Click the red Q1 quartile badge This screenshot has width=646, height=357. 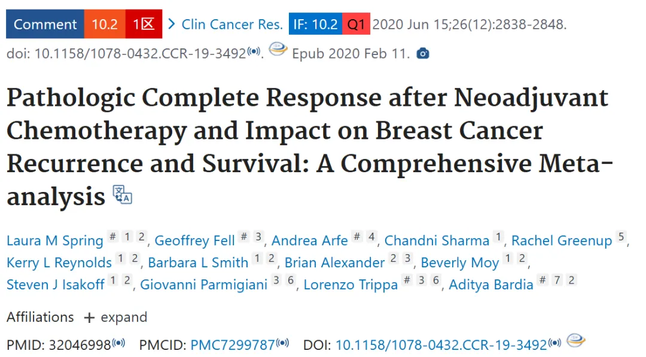coord(356,25)
